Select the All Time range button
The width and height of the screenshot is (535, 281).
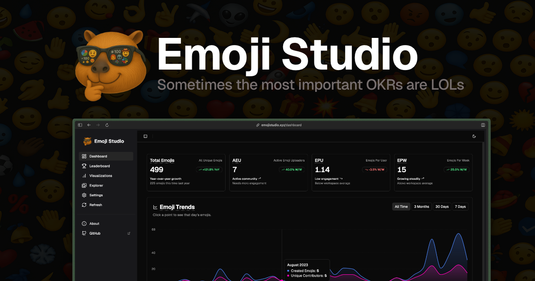(401, 207)
